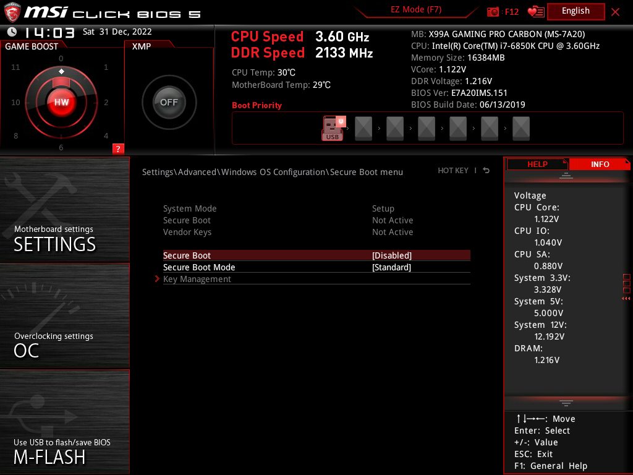Click the date Sat 31 Dec, 2022
Image resolution: width=633 pixels, height=475 pixels.
117,32
